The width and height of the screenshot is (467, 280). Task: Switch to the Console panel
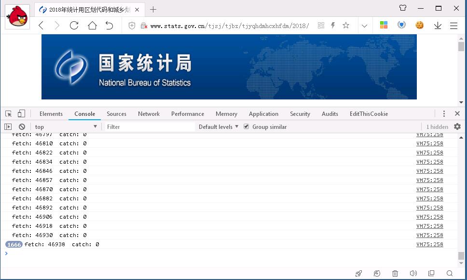84,114
